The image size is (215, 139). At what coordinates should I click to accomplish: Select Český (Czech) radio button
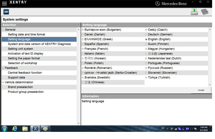click(x=146, y=30)
